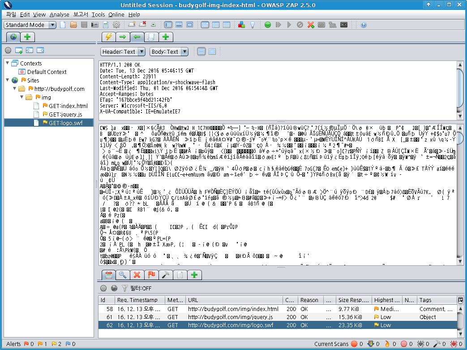Image resolution: width=467 pixels, height=350 pixels.
Task: Click the light bulb icon in toolbar
Action: point(253,25)
